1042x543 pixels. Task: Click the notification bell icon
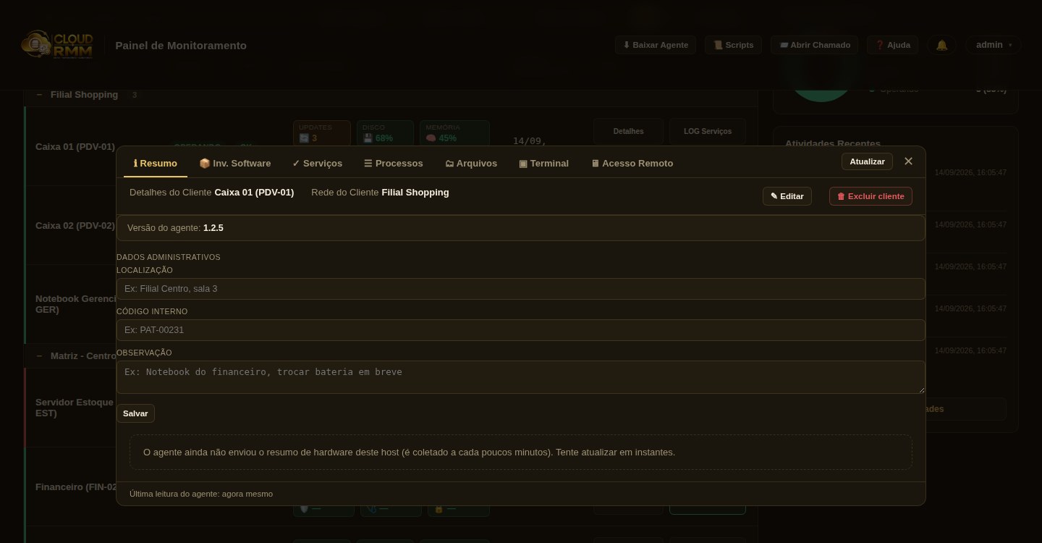point(941,45)
